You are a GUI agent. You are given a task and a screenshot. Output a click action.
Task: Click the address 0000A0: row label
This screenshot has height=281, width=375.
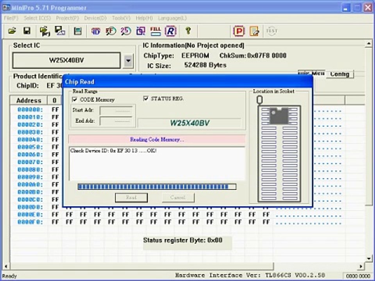point(30,185)
